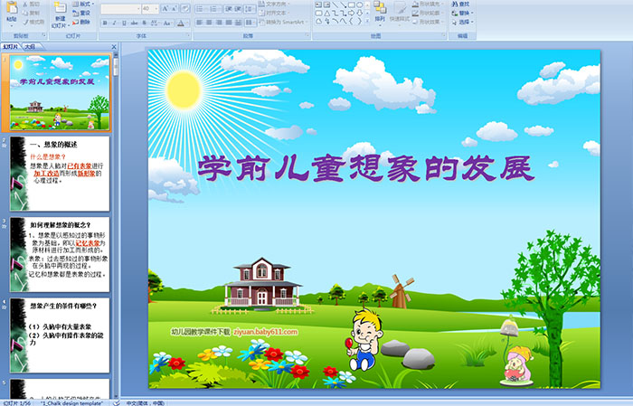Open the Select (选择) dropdown
This screenshot has height=406, width=633.
pos(463,22)
